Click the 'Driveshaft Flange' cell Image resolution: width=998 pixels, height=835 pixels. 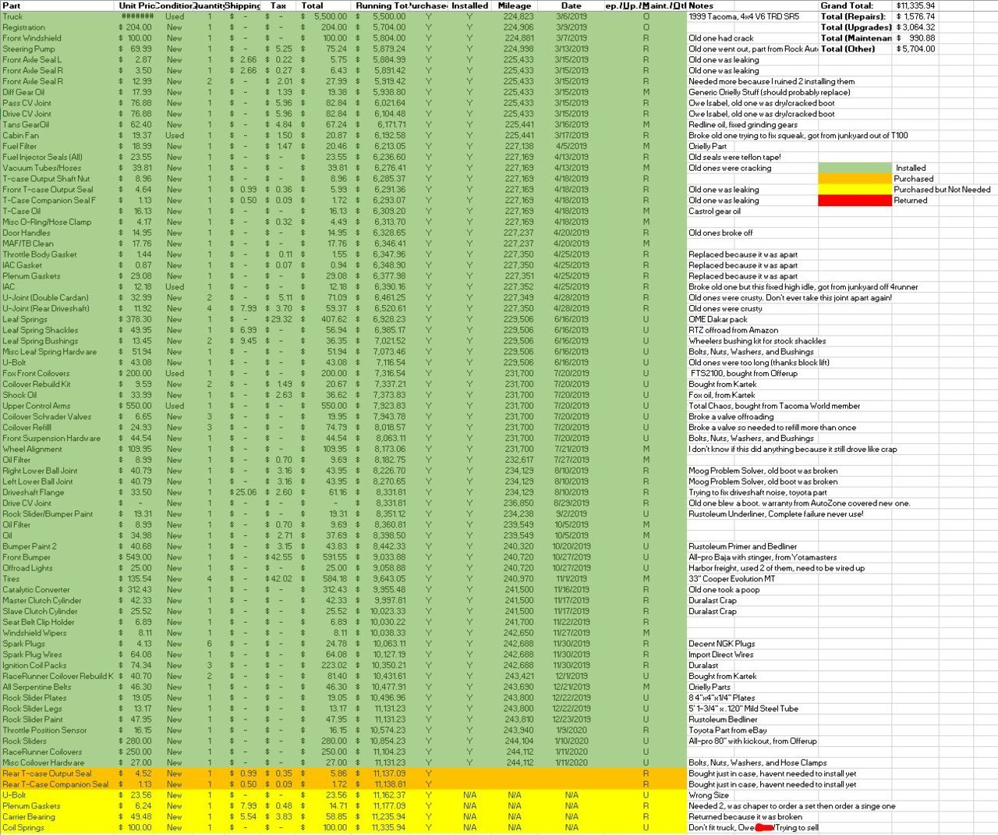58,492
